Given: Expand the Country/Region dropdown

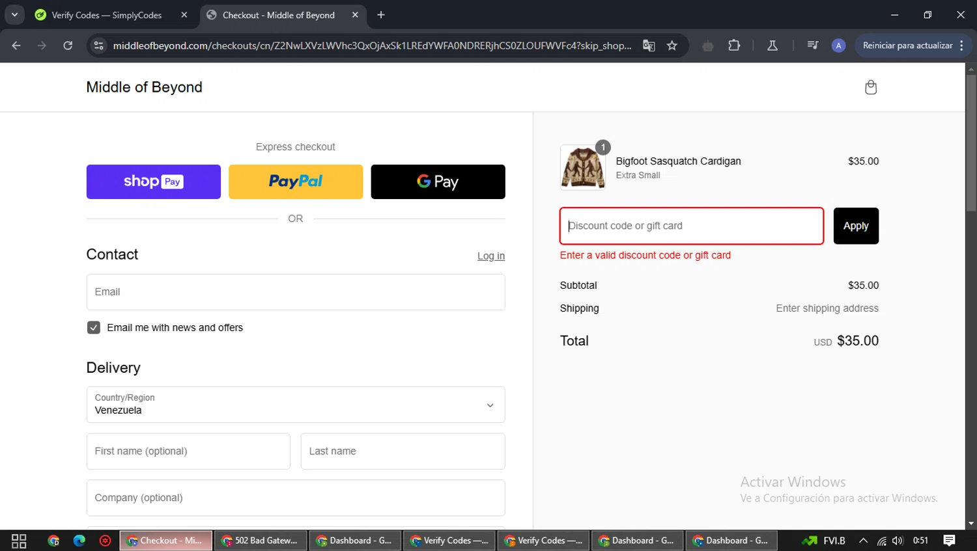Looking at the screenshot, I should tap(296, 405).
